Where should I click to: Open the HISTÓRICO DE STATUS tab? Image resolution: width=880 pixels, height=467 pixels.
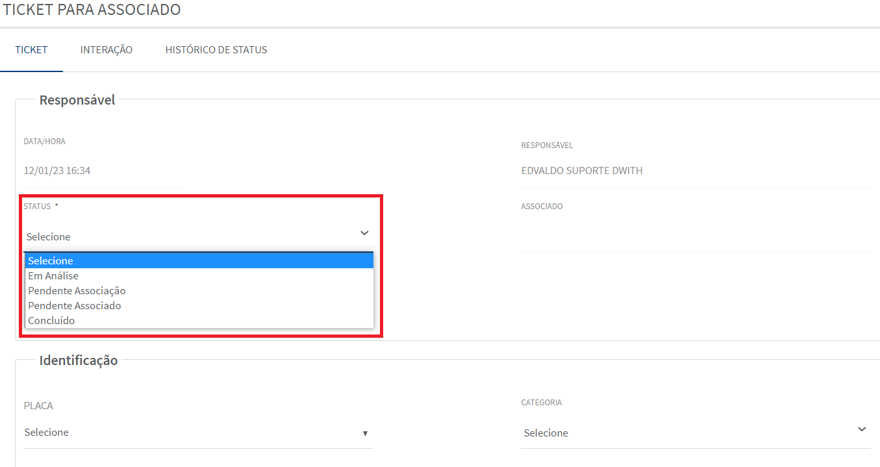click(x=216, y=50)
